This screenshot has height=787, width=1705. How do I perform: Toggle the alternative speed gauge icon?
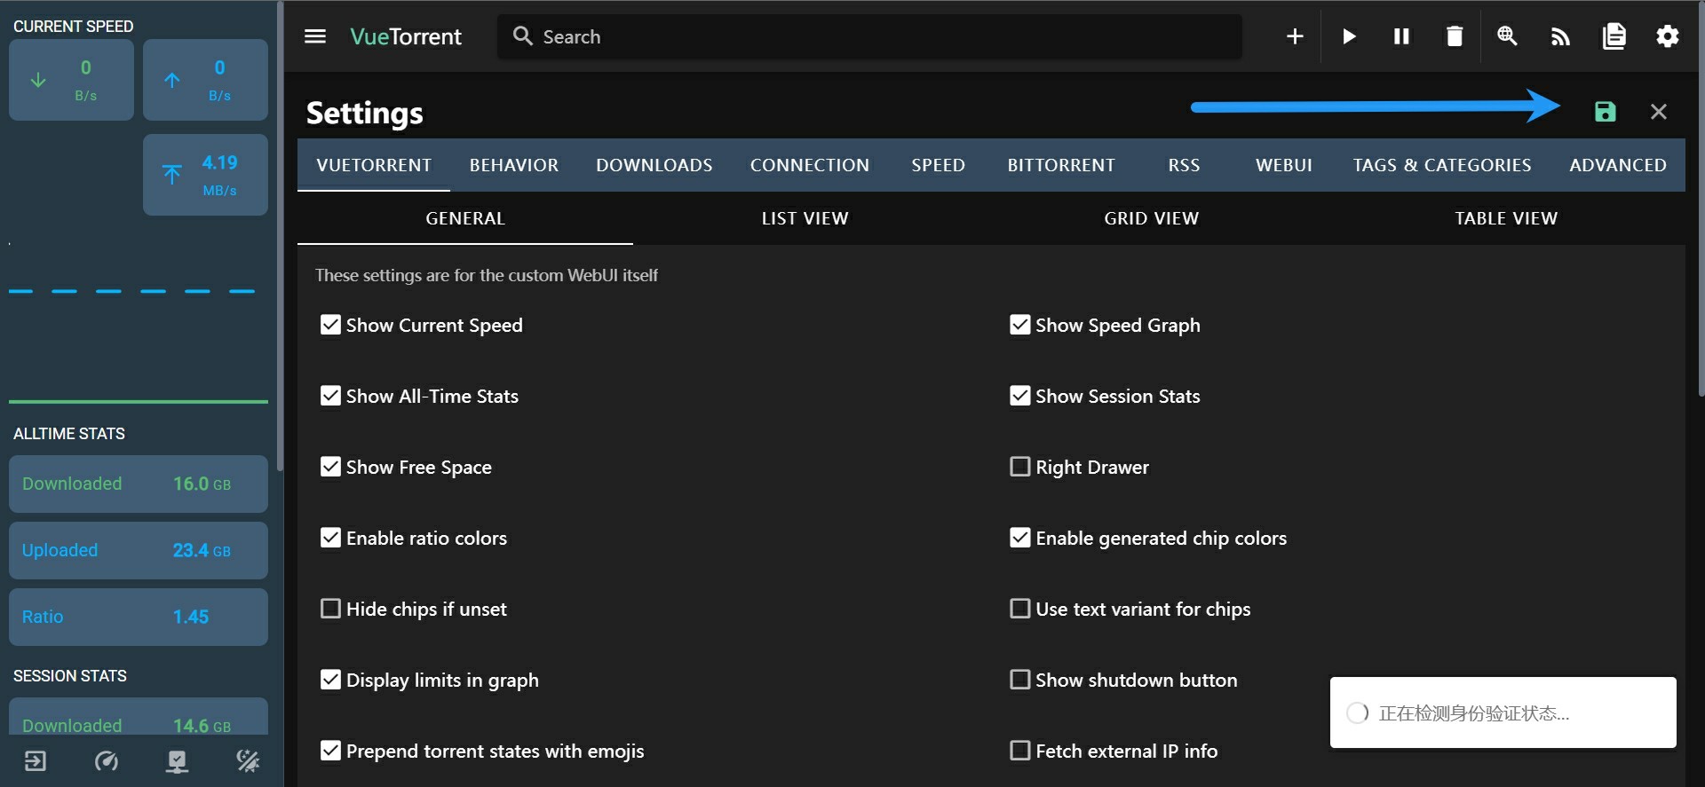point(107,761)
